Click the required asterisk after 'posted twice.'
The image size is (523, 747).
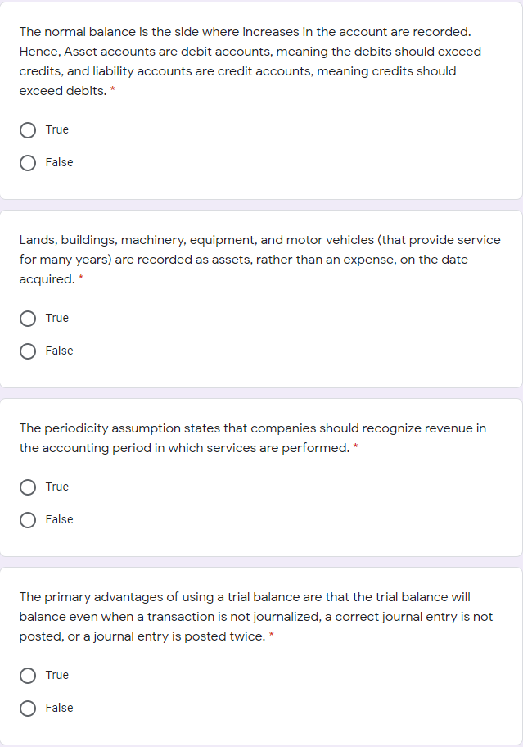coord(271,636)
